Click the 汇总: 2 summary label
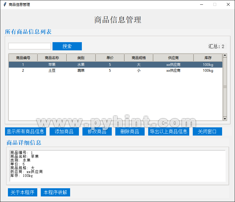This screenshot has height=202, width=235. pyautogui.click(x=216, y=46)
